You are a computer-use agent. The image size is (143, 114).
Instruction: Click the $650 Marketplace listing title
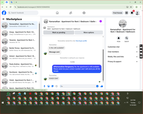point(64,29)
